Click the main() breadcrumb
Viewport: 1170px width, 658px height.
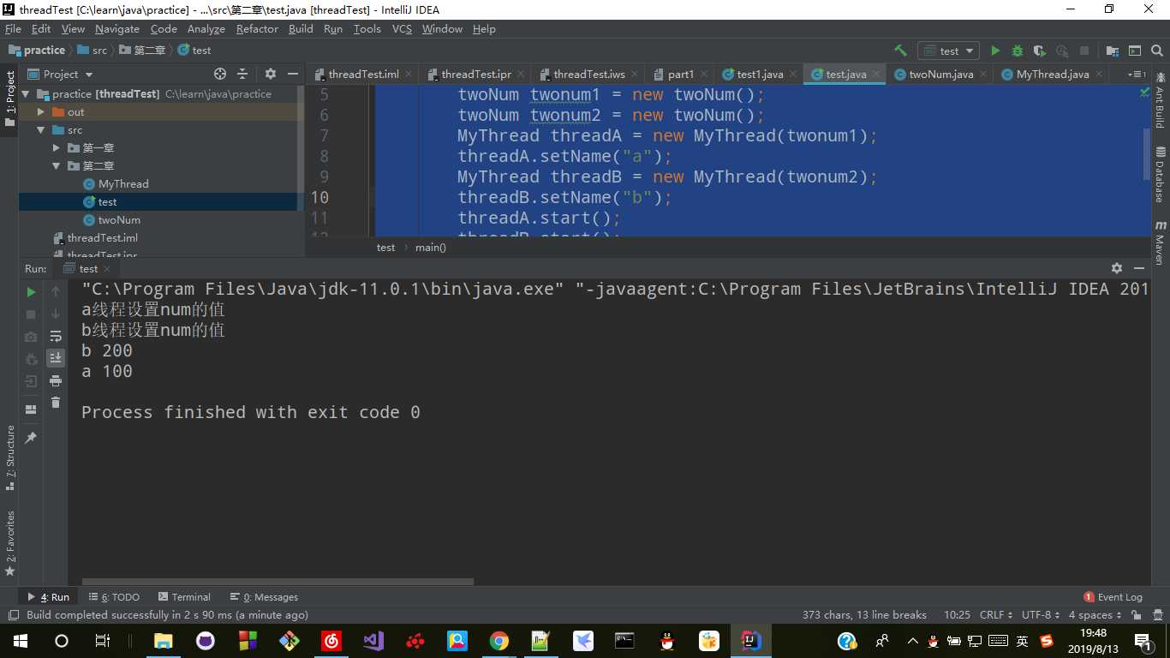tap(431, 248)
